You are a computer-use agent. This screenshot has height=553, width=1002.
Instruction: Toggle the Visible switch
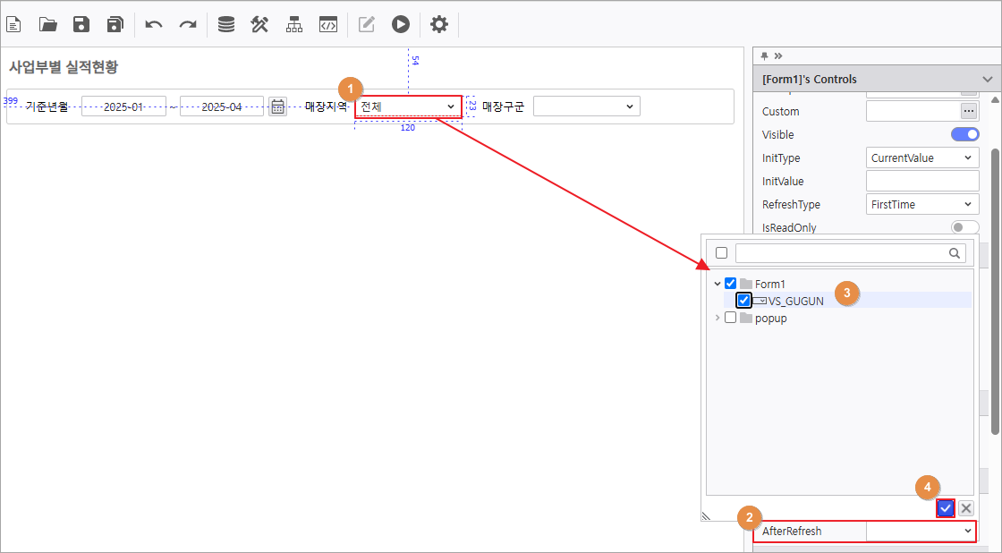click(964, 134)
